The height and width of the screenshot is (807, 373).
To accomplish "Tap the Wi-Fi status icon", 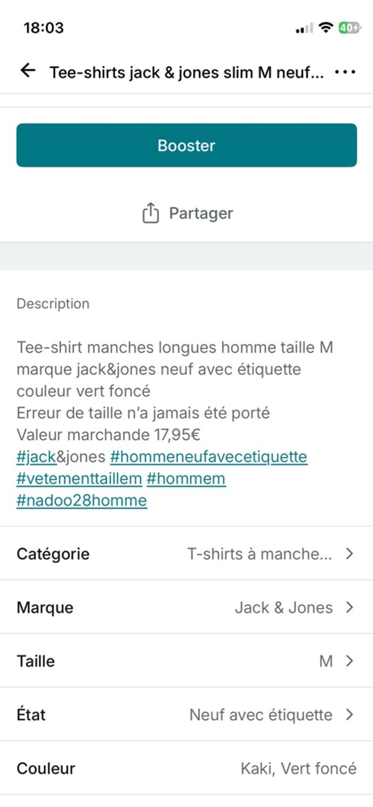I will coord(325,28).
